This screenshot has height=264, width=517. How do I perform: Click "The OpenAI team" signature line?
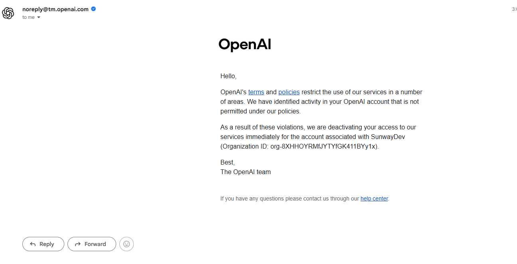pos(246,172)
